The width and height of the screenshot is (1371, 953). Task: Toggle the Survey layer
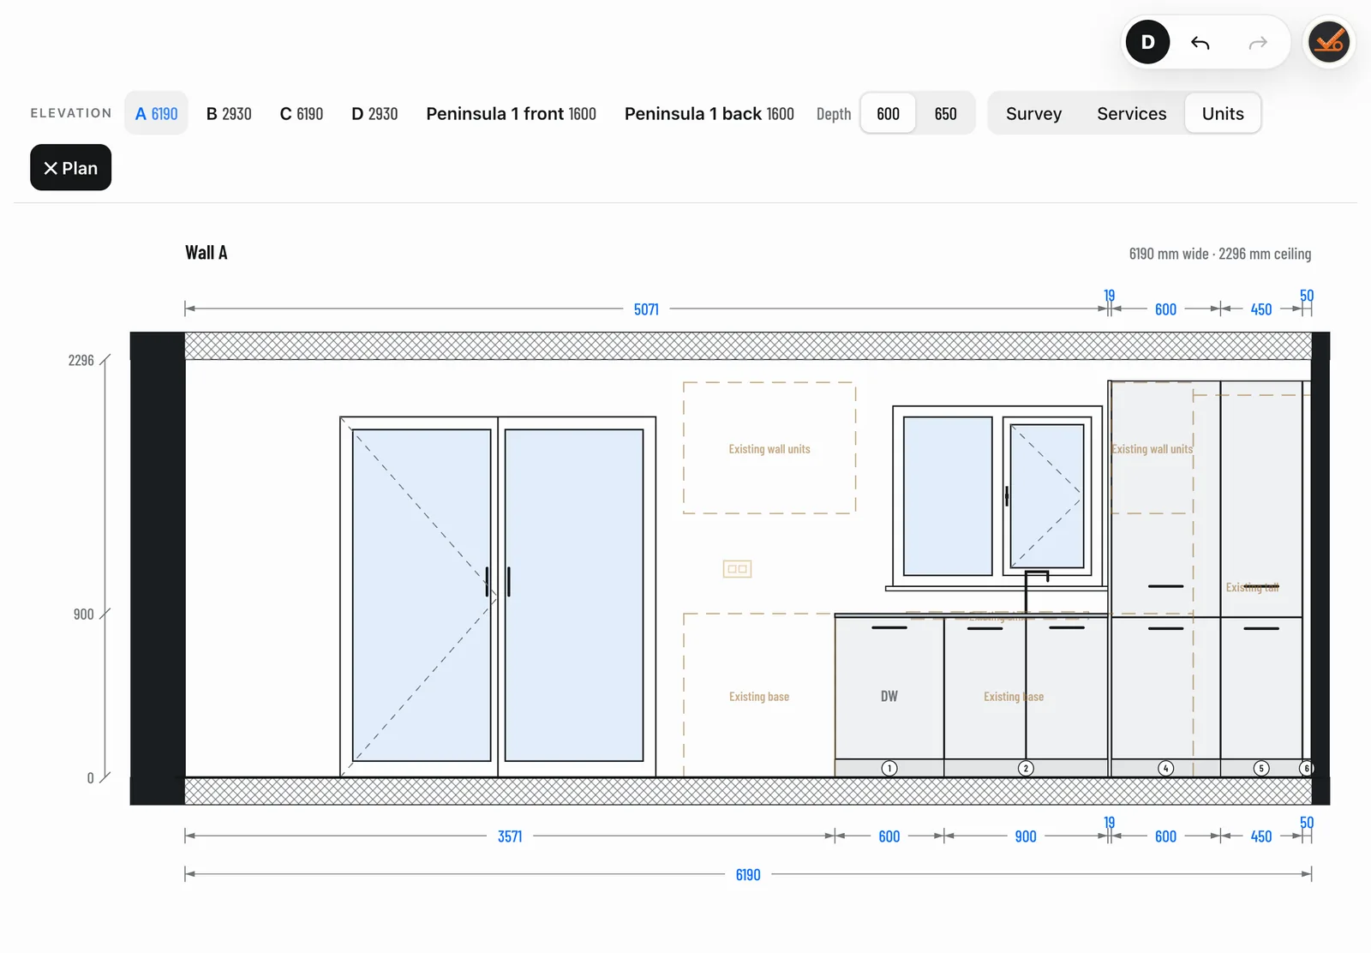click(1033, 113)
